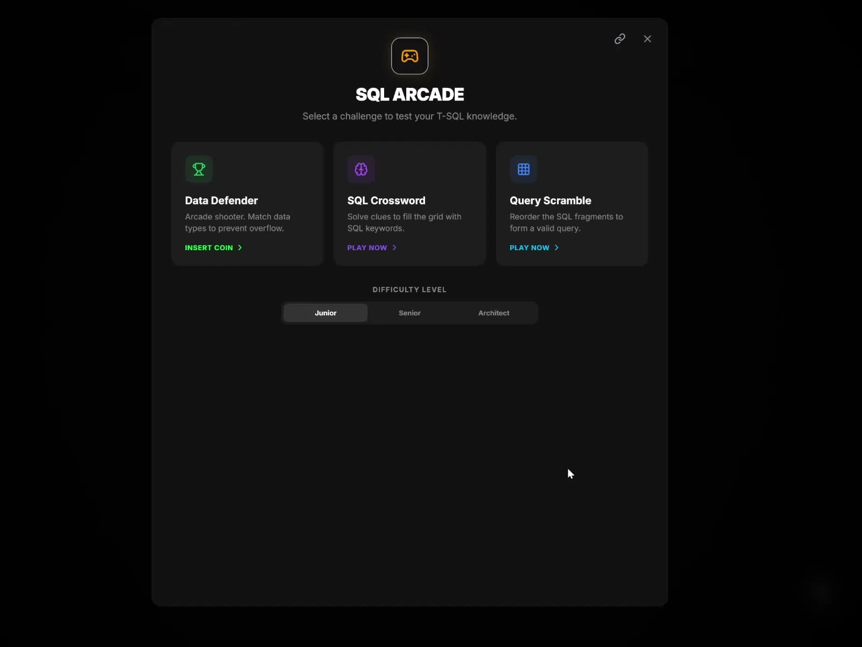Switch difficulty to Senior
Image resolution: width=862 pixels, height=647 pixels.
tap(409, 313)
